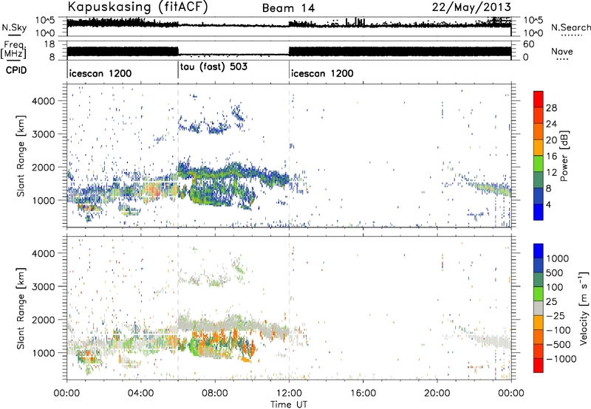
Task: Click the 'N.Search' legend label
Action: click(x=570, y=27)
